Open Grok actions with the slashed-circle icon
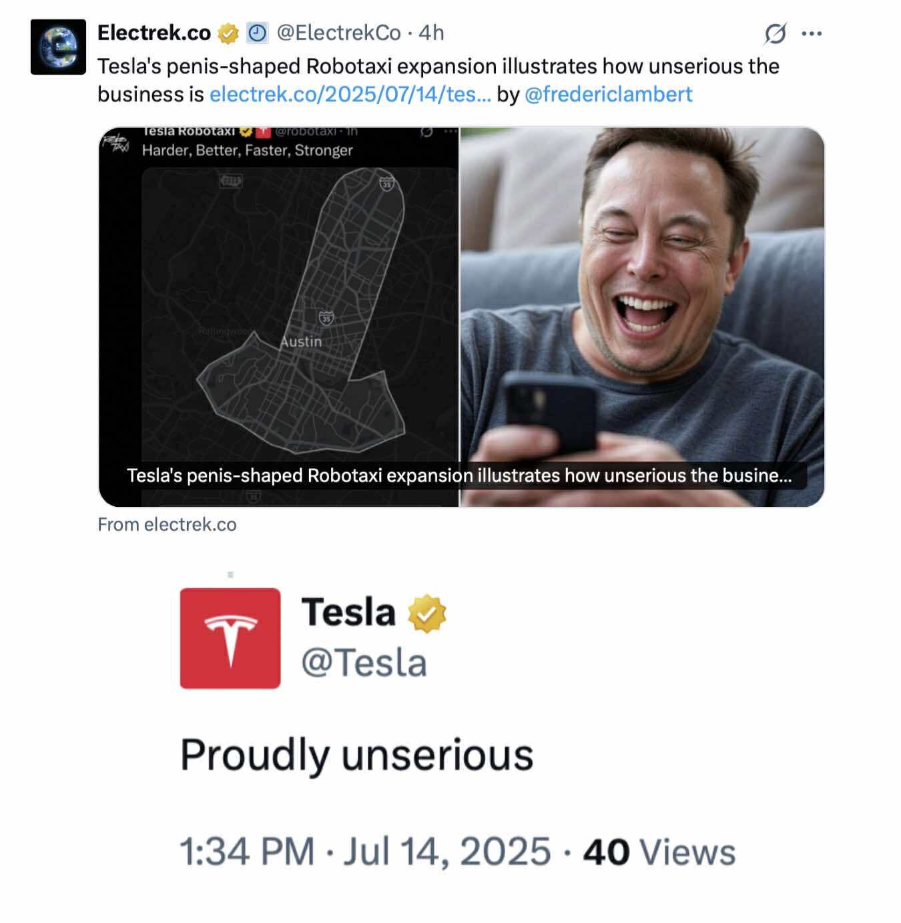901x923 pixels. 776,33
